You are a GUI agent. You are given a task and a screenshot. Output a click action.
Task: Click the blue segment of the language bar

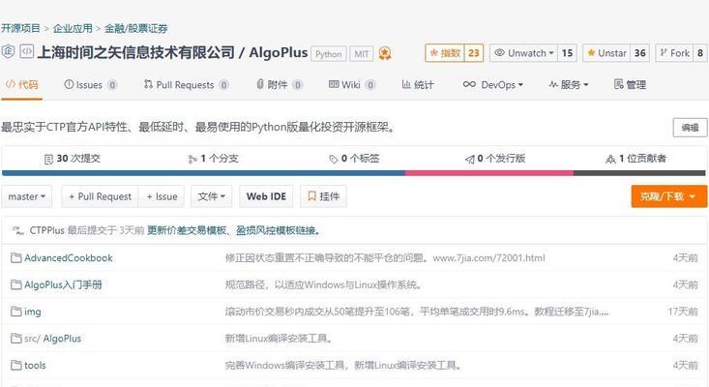click(x=203, y=173)
